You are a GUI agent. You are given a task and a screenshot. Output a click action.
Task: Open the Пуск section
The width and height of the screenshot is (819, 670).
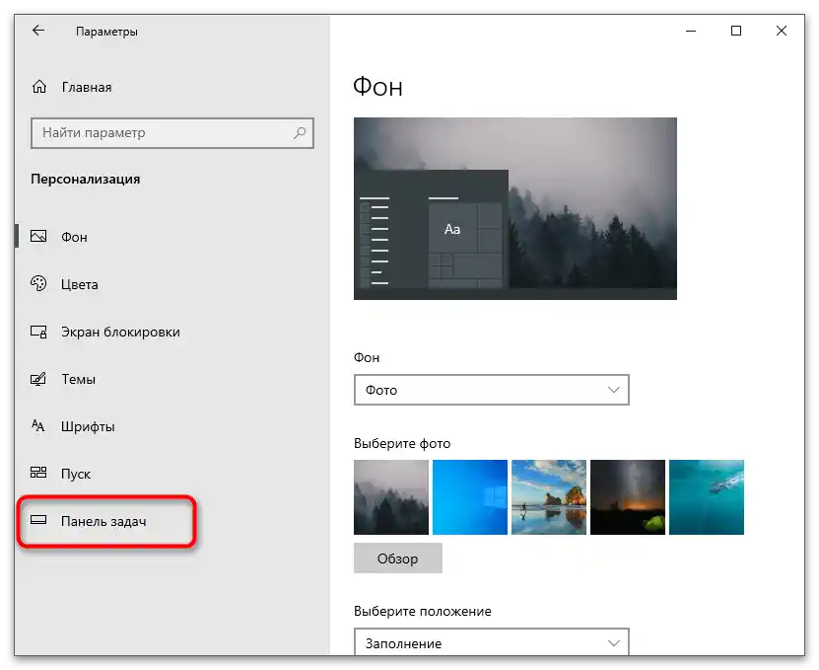(76, 474)
